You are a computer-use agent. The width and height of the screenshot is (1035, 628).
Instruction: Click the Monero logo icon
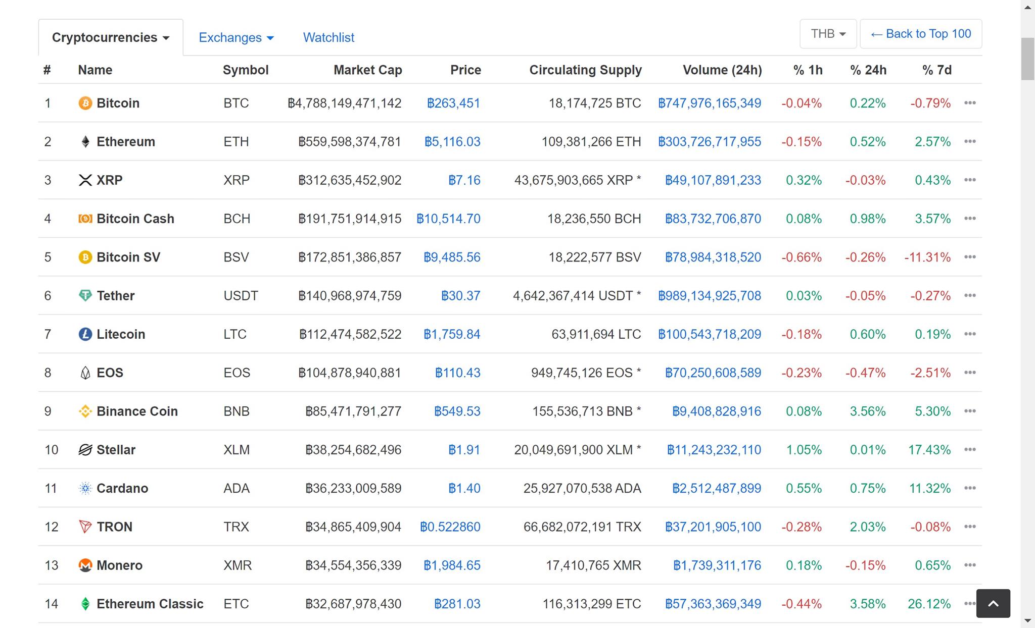tap(85, 565)
